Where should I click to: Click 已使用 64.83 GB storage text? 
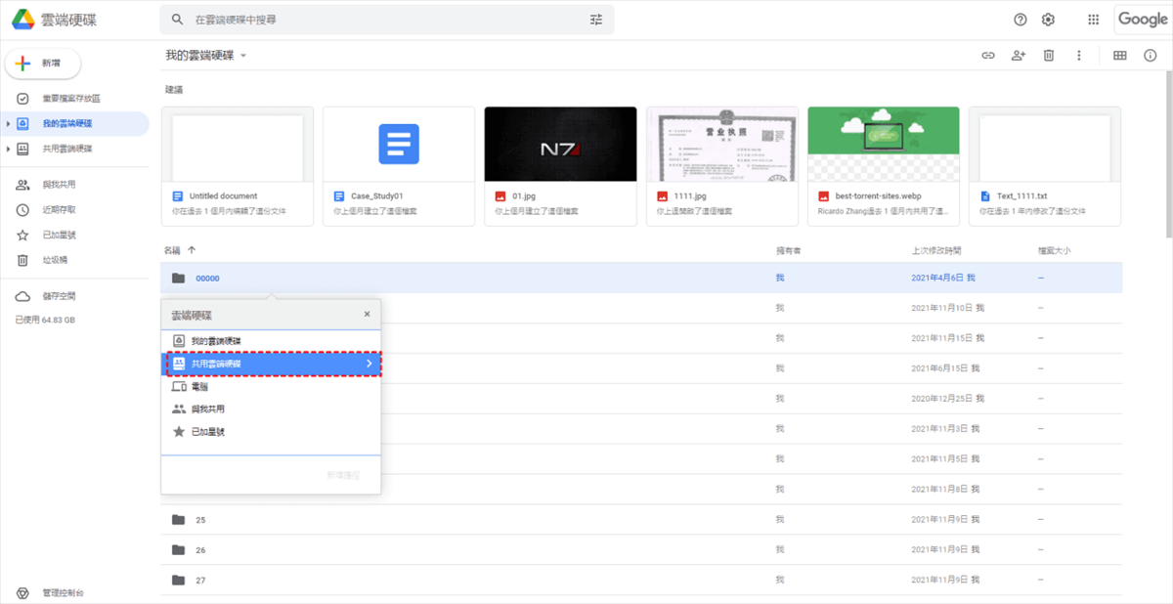point(45,321)
